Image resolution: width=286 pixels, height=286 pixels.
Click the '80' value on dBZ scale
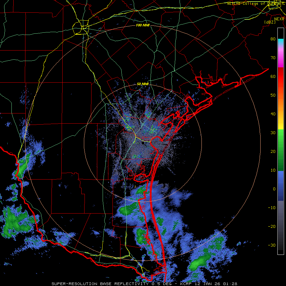(x=273, y=39)
